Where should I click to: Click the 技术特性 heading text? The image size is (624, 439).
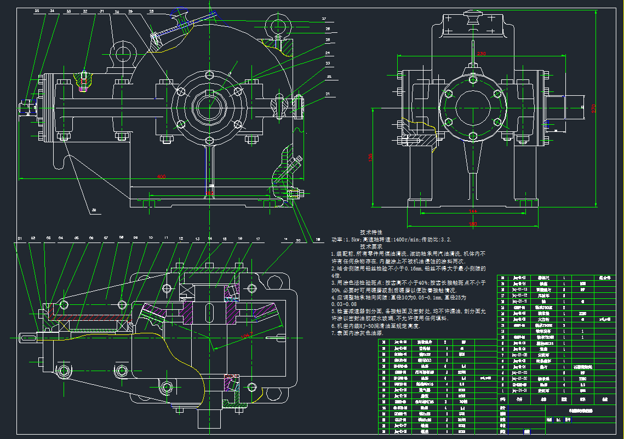(x=371, y=233)
